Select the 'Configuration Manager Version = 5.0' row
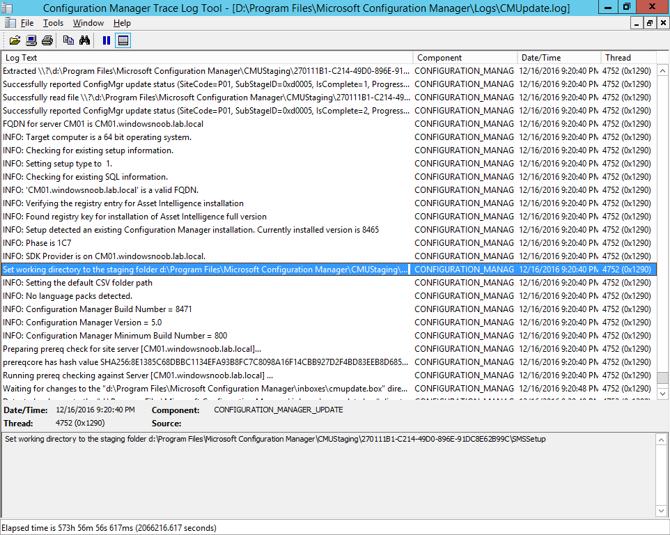 [x=329, y=323]
